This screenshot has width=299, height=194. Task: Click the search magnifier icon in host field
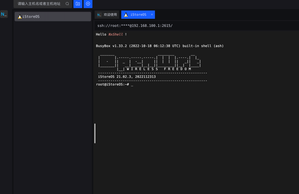click(67, 4)
